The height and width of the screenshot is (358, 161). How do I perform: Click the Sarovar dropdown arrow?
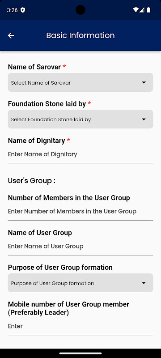tap(144, 82)
